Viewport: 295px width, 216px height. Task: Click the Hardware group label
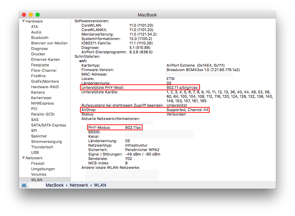[x=34, y=21]
